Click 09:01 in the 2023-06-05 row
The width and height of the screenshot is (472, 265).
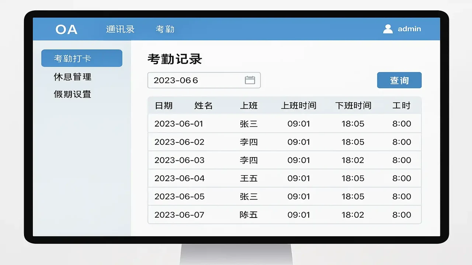(299, 197)
